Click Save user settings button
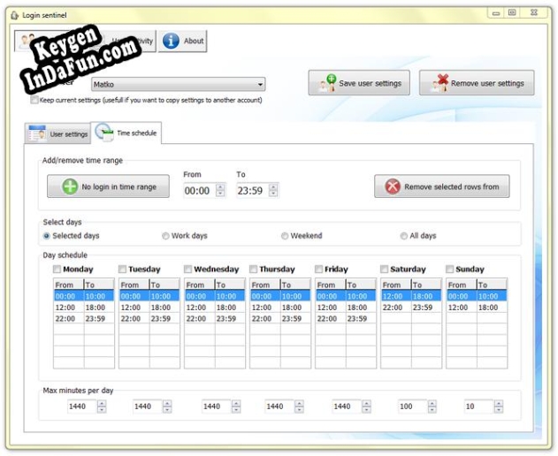 click(x=359, y=83)
